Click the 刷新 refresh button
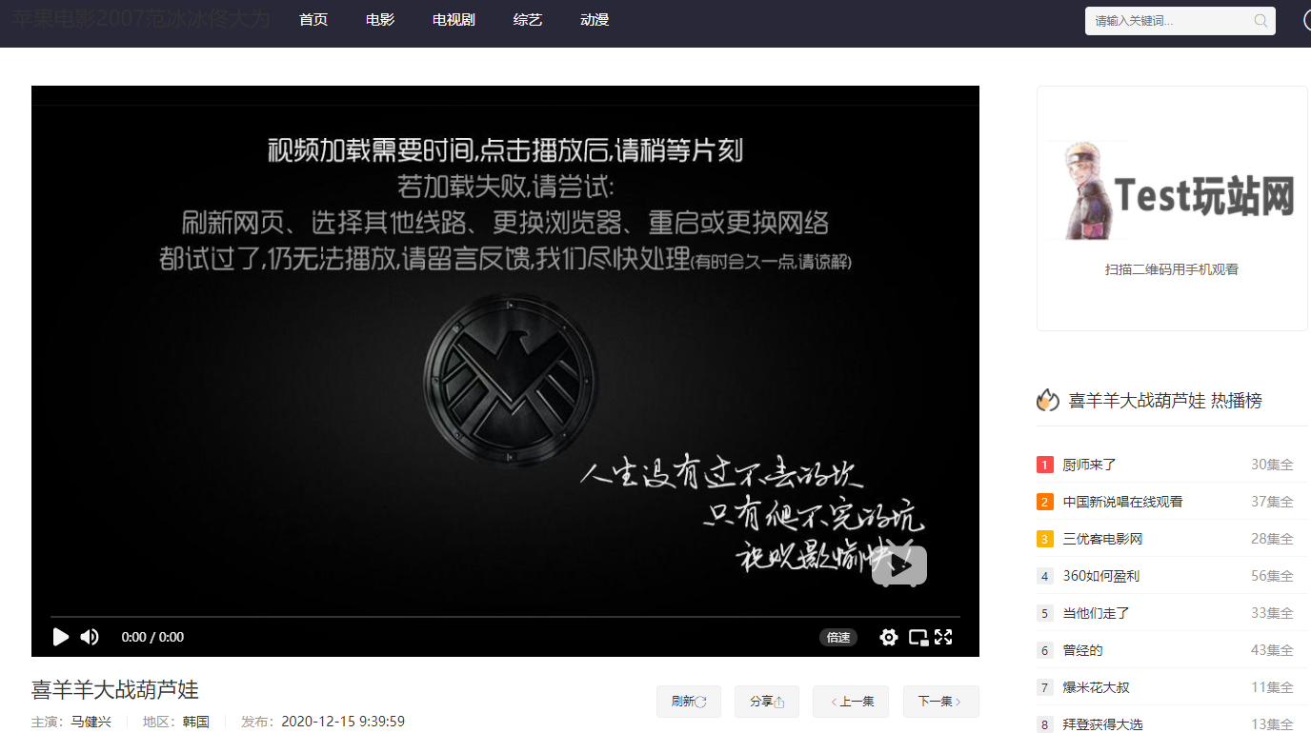This screenshot has height=733, width=1311. point(689,702)
